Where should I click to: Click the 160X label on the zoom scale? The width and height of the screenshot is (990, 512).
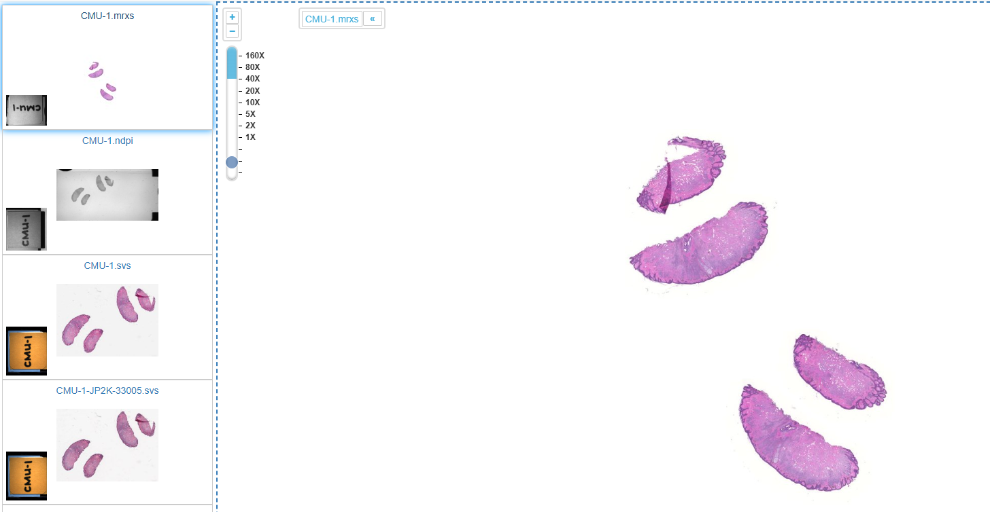pos(254,55)
